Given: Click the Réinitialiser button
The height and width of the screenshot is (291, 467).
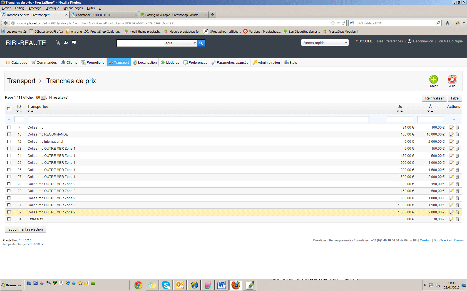Looking at the screenshot, I should (x=434, y=98).
